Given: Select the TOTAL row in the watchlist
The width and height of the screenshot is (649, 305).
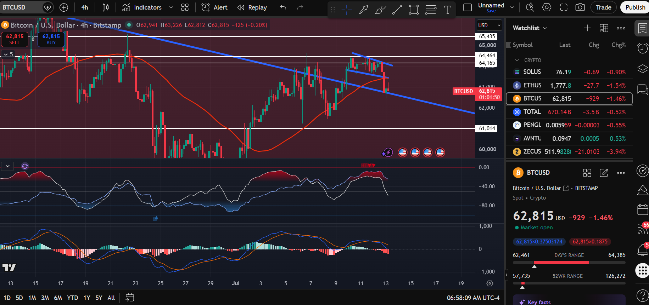Looking at the screenshot, I should (569, 112).
